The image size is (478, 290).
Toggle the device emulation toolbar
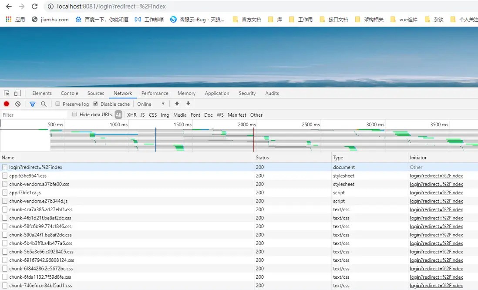(17, 93)
